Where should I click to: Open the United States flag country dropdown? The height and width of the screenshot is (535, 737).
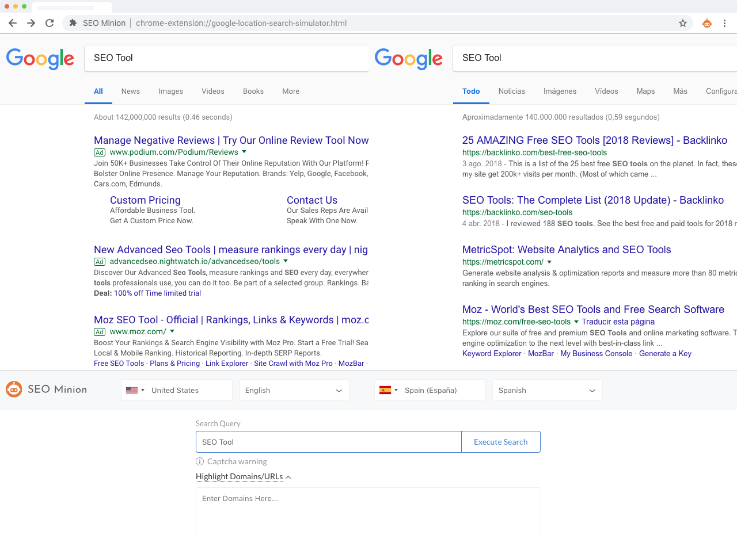click(x=135, y=390)
